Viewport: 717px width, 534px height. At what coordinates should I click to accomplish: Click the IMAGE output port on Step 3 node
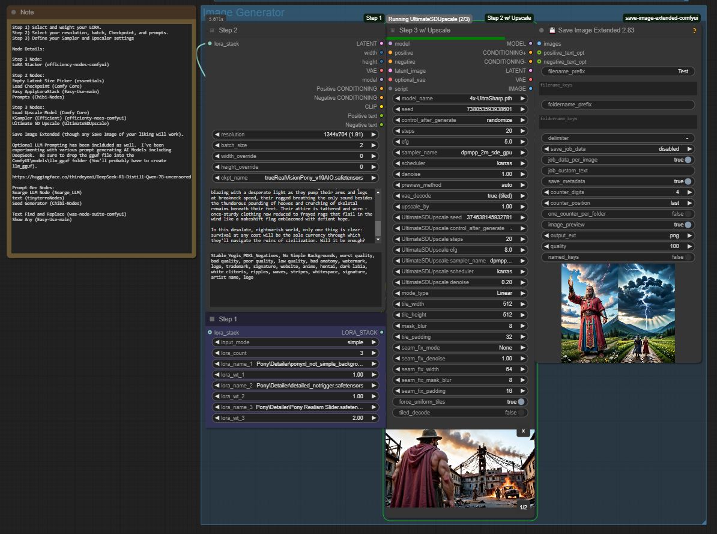click(530, 89)
